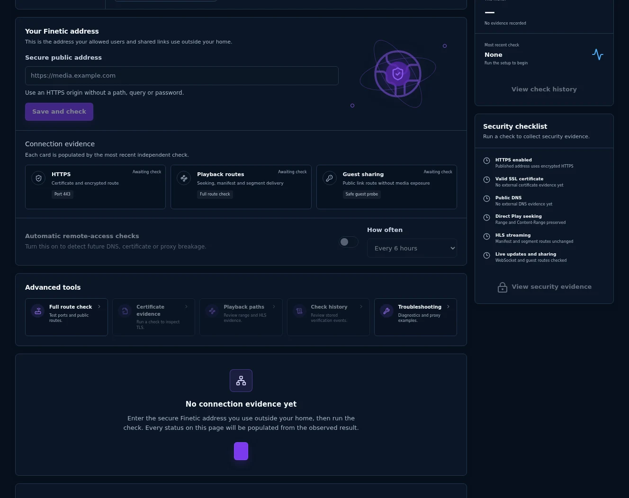Click the Awaiting check status on Playback routes card
The height and width of the screenshot is (498, 629).
292,172
